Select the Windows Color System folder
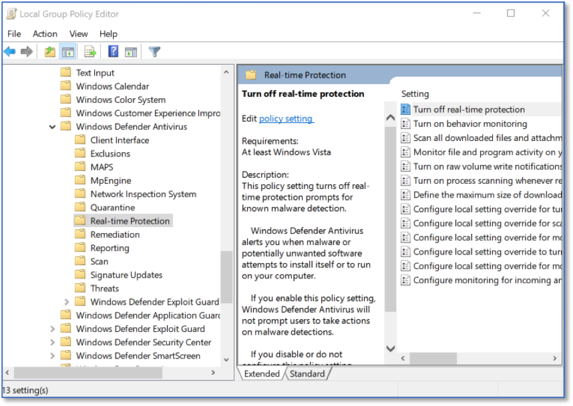Screen dimensions: 573x406 121,99
